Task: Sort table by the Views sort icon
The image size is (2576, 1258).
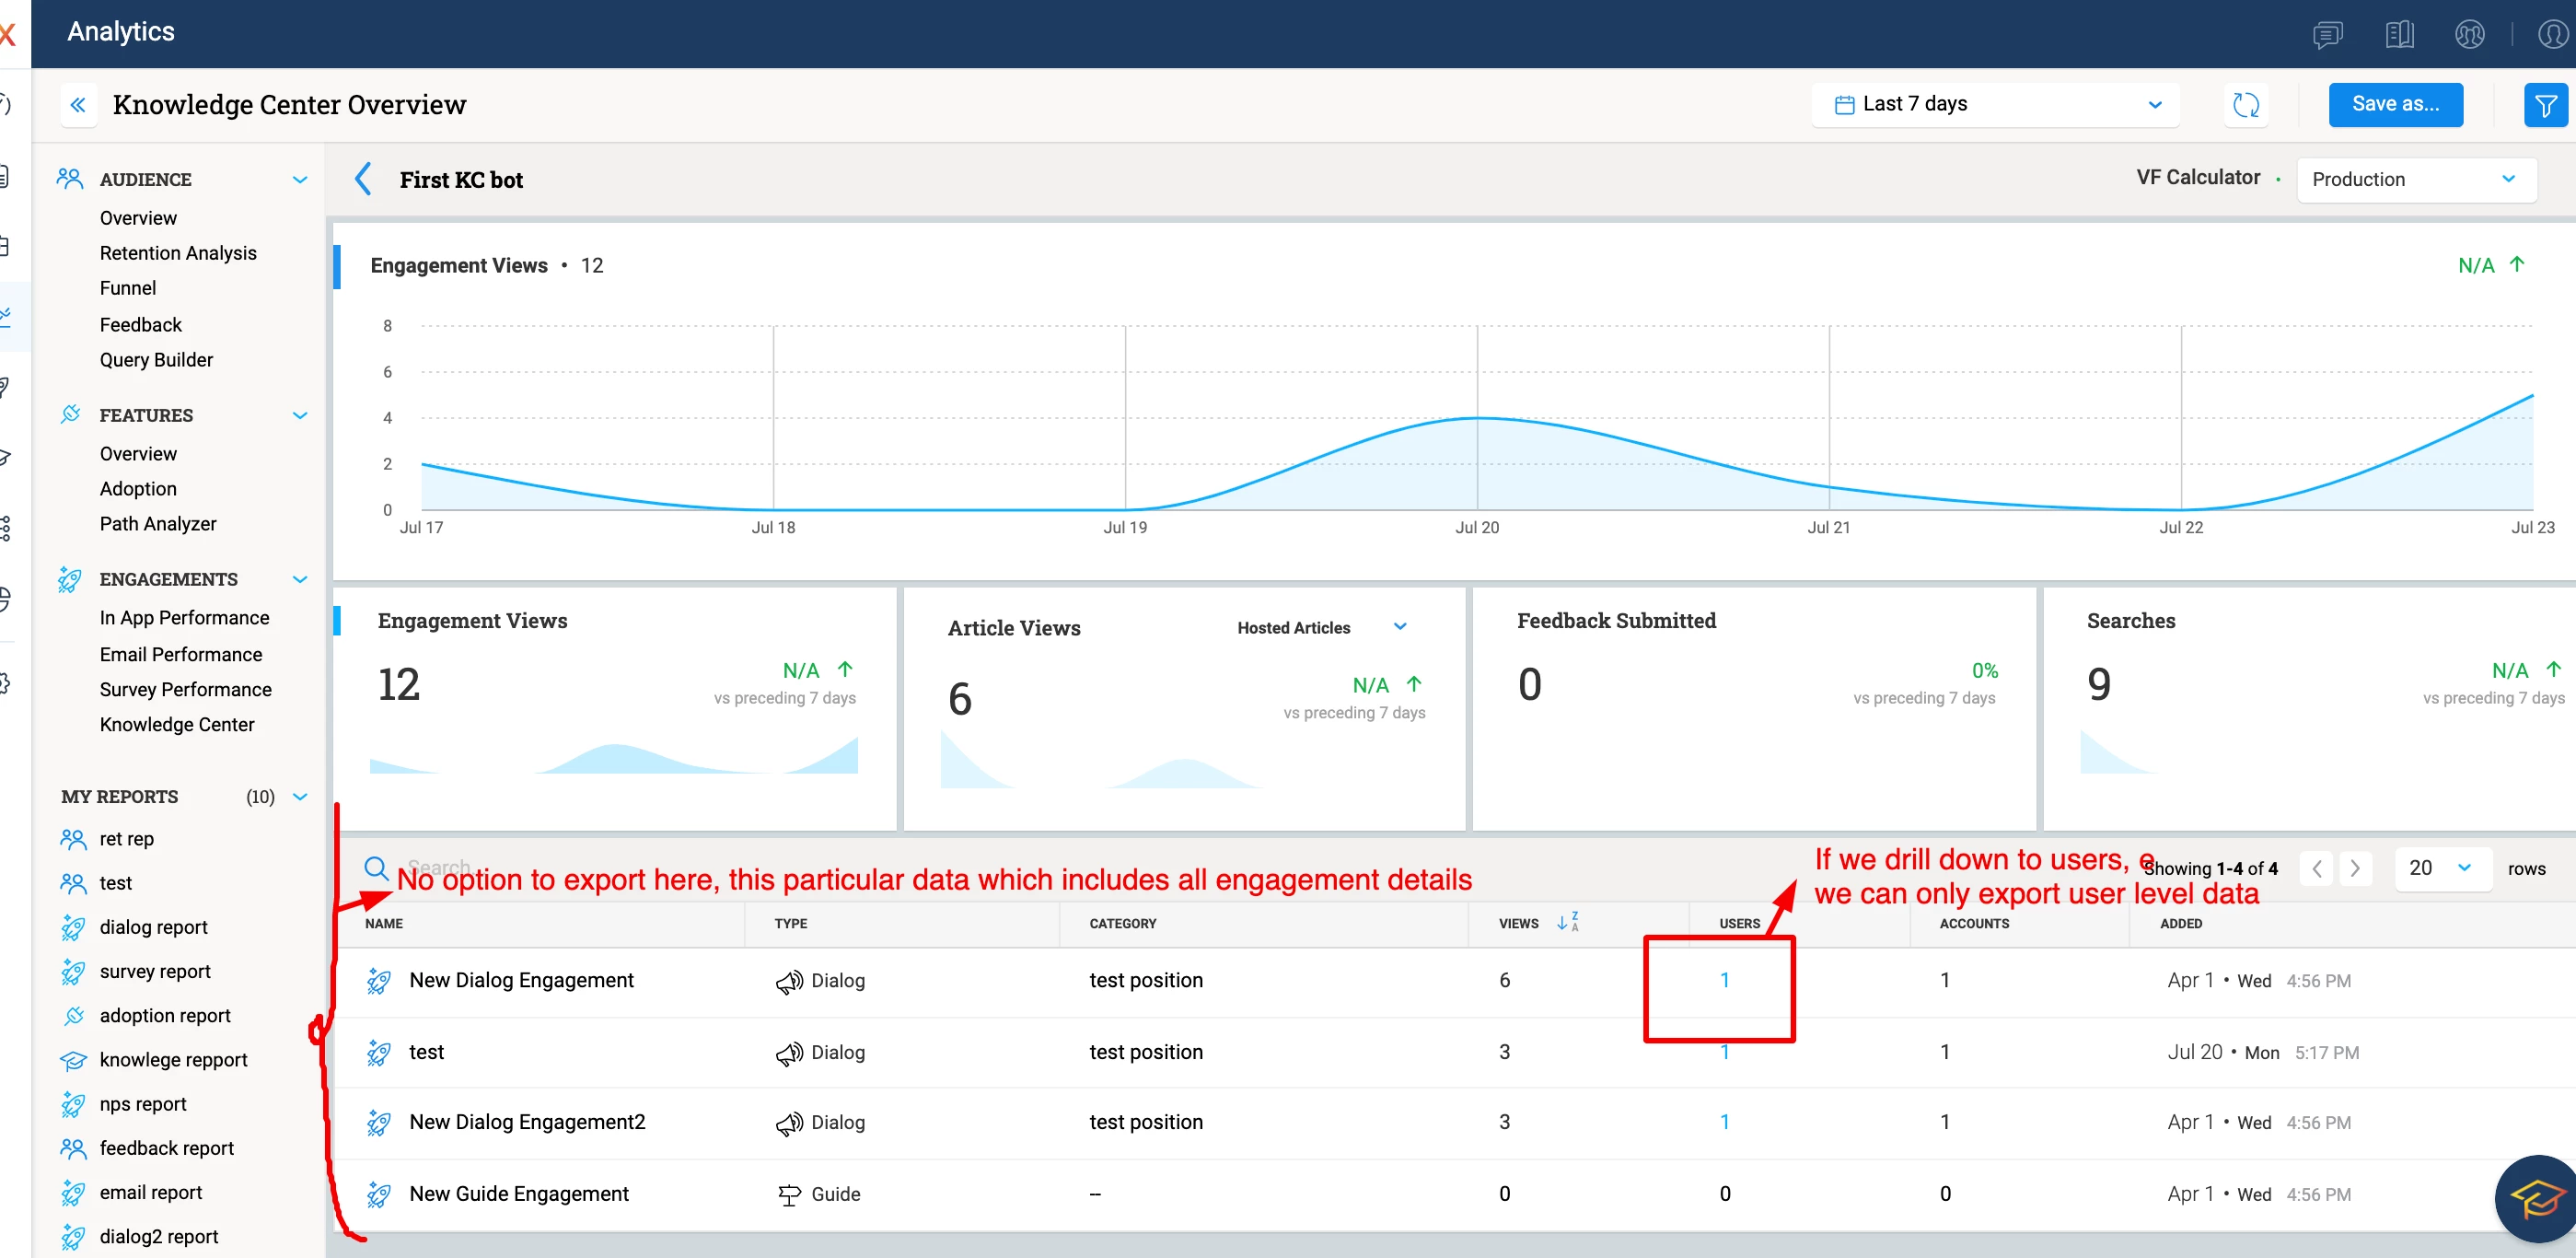Action: click(1567, 922)
